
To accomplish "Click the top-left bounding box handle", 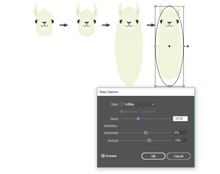I will point(155,6).
